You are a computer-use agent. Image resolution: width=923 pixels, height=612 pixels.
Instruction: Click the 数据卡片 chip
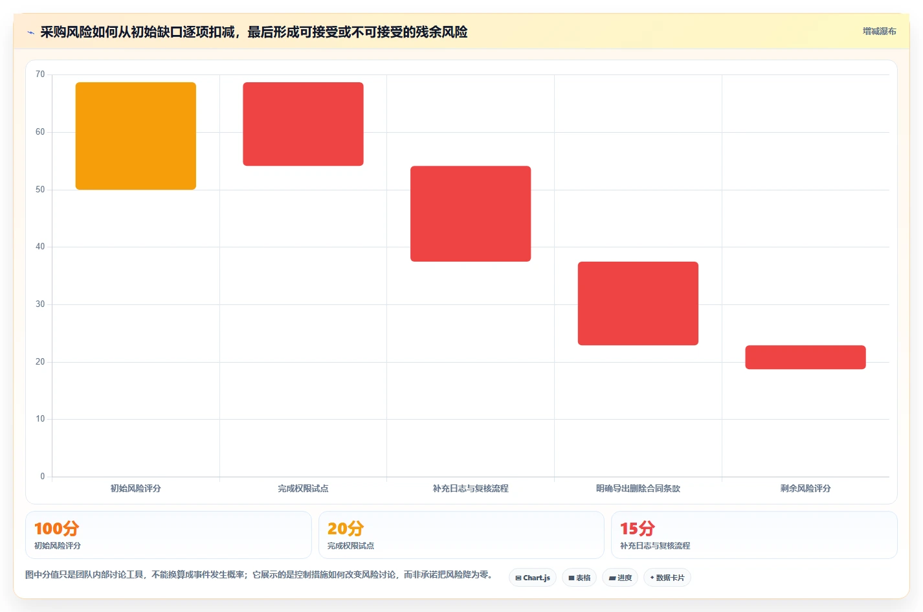tap(667, 578)
